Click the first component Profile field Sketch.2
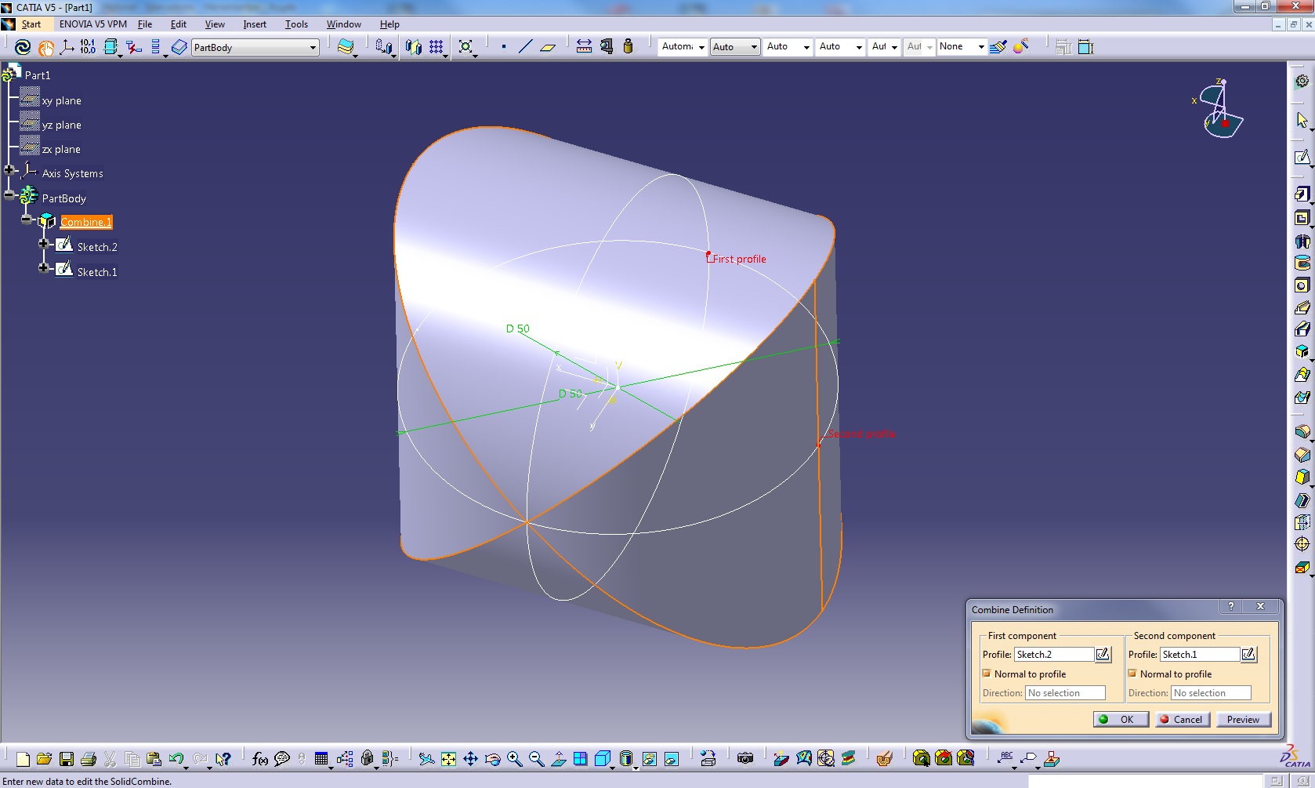 pyautogui.click(x=1054, y=654)
